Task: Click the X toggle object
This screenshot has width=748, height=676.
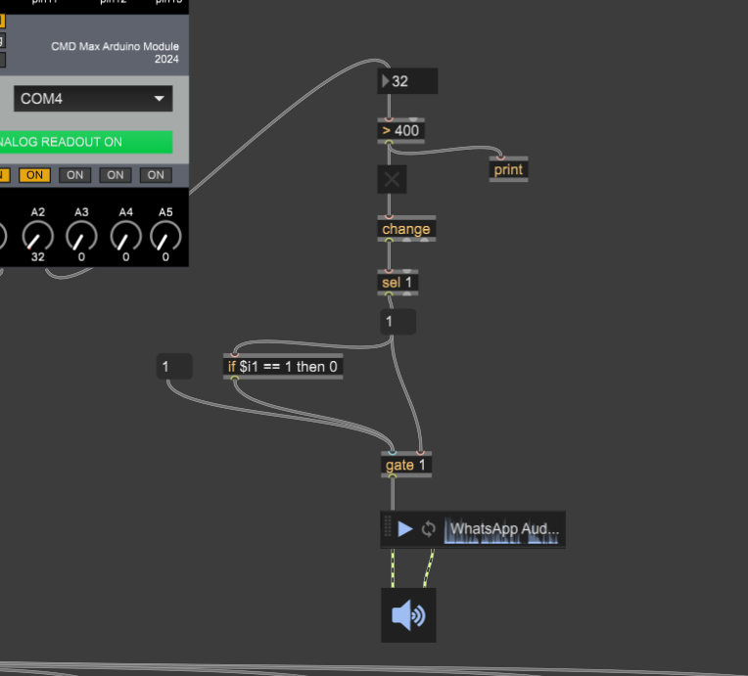Action: 393,179
